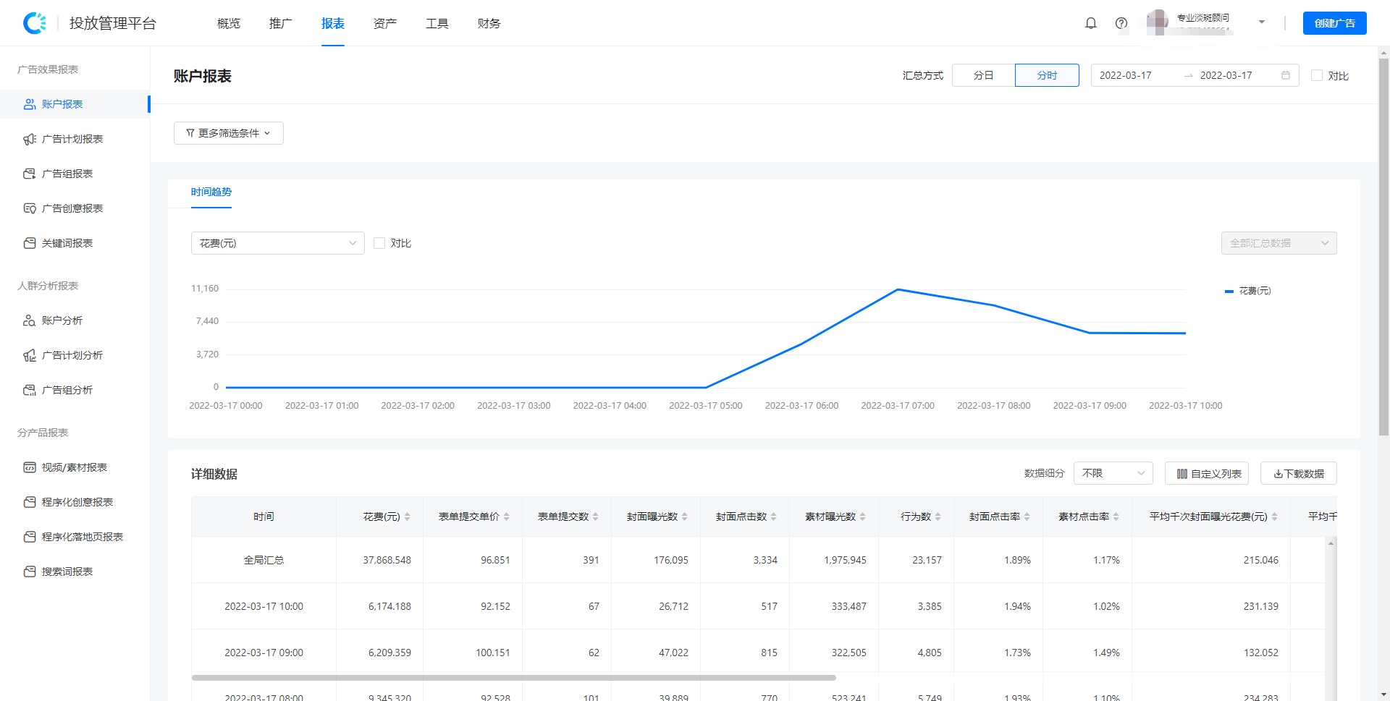
Task: Click the notification bell icon
Action: click(1091, 23)
